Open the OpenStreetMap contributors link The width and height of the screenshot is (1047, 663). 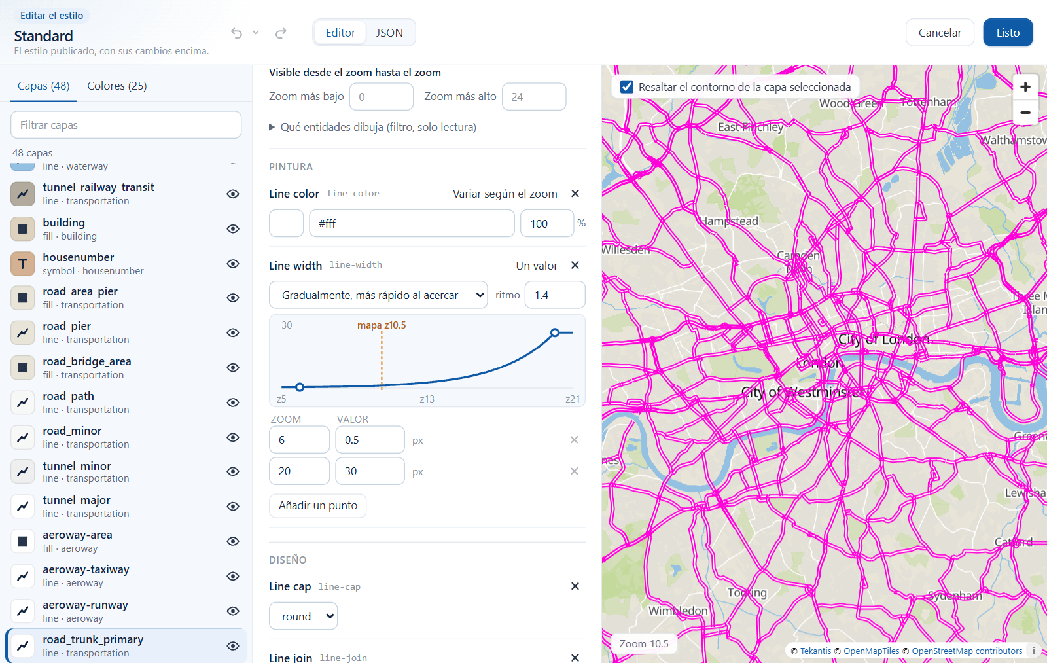tap(967, 651)
